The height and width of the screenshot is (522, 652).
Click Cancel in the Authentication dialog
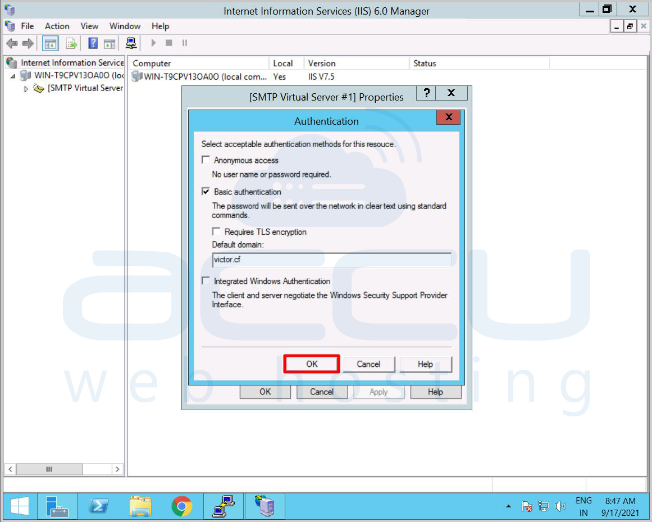tap(368, 364)
